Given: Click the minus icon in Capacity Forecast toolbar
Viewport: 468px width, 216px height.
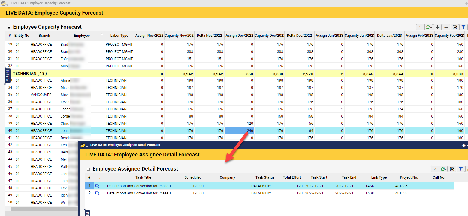Looking at the screenshot, I should pyautogui.click(x=446, y=27).
